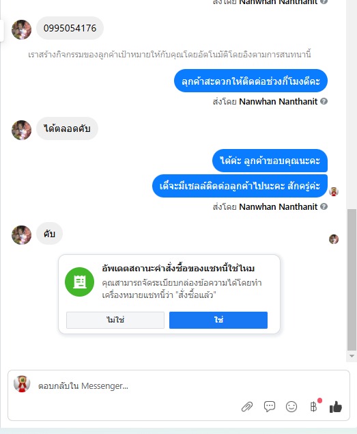
Task: Click the ไม่ใช่ button to decline
Action: point(115,320)
